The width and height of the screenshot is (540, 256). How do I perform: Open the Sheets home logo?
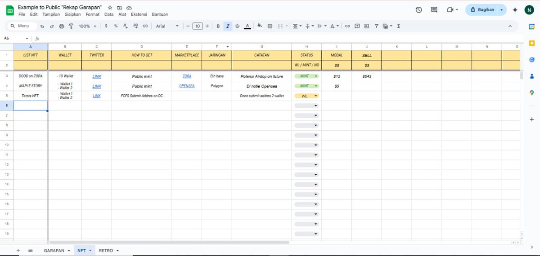[x=9, y=10]
